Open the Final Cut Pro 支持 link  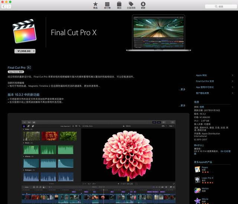coord(205,81)
